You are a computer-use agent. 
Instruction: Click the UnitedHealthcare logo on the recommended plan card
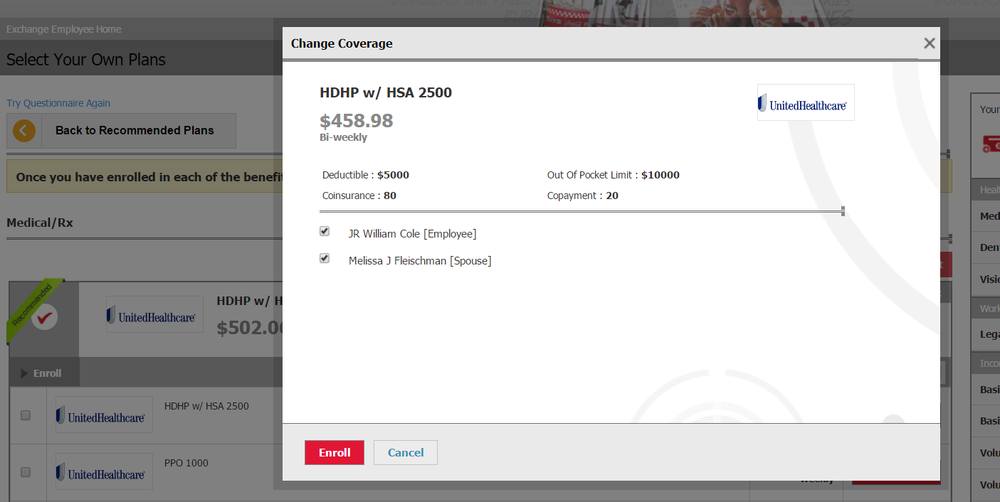click(154, 315)
